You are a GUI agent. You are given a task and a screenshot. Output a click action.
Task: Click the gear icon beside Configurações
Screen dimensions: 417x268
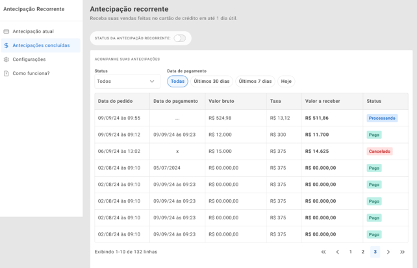click(6, 60)
